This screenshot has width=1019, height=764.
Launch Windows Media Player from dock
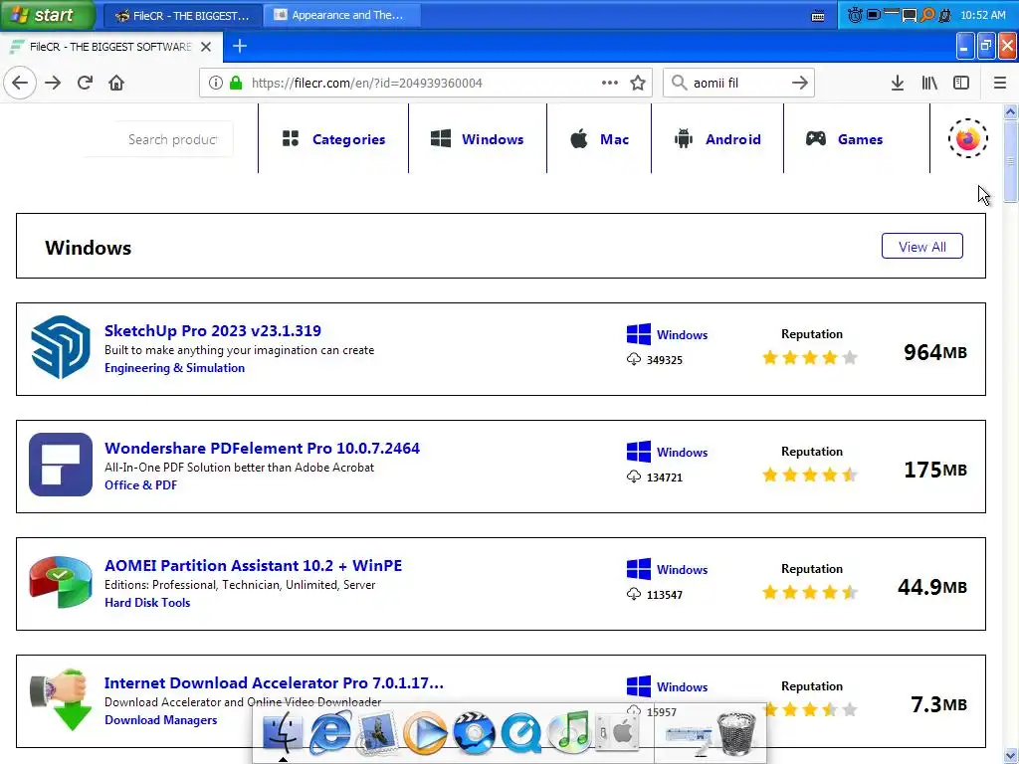point(425,733)
